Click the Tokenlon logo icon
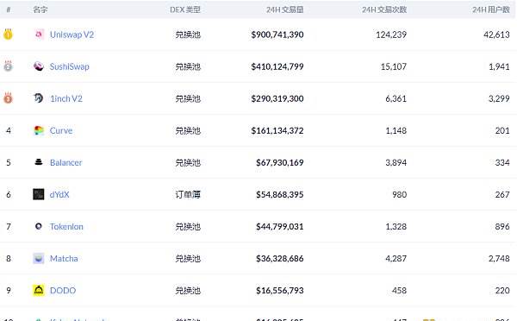This screenshot has height=321, width=517. (x=39, y=226)
